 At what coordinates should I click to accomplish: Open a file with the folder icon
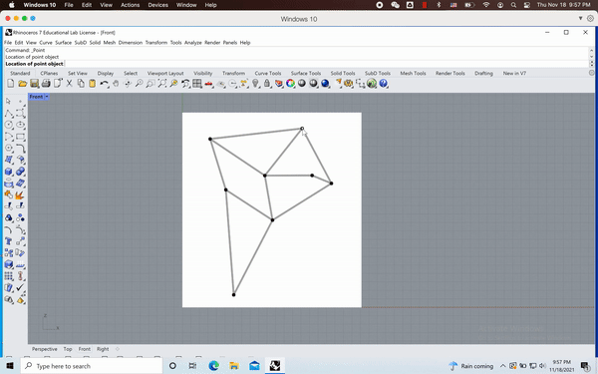[x=23, y=83]
